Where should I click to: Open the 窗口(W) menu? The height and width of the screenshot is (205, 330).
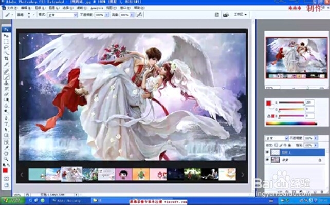click(125, 8)
